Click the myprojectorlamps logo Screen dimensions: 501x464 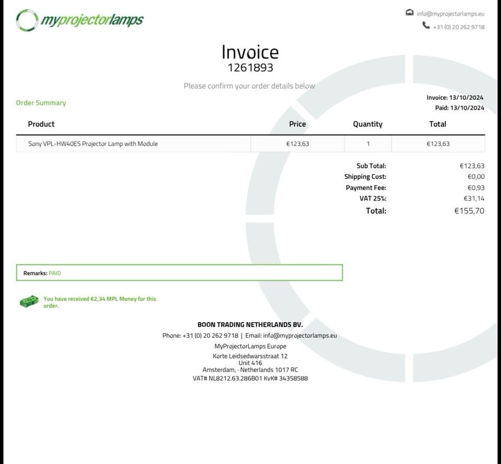[80, 20]
